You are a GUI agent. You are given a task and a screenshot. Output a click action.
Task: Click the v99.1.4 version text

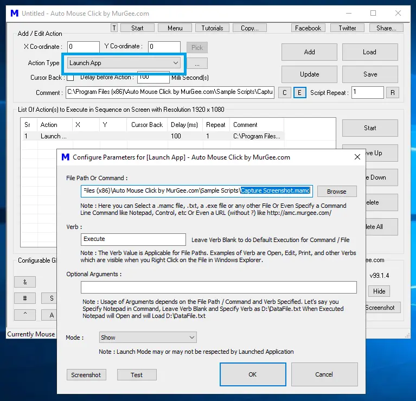coord(379,276)
